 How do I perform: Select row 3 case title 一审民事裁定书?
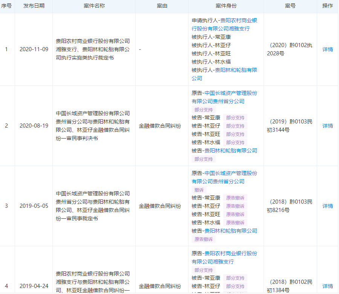(x=93, y=206)
